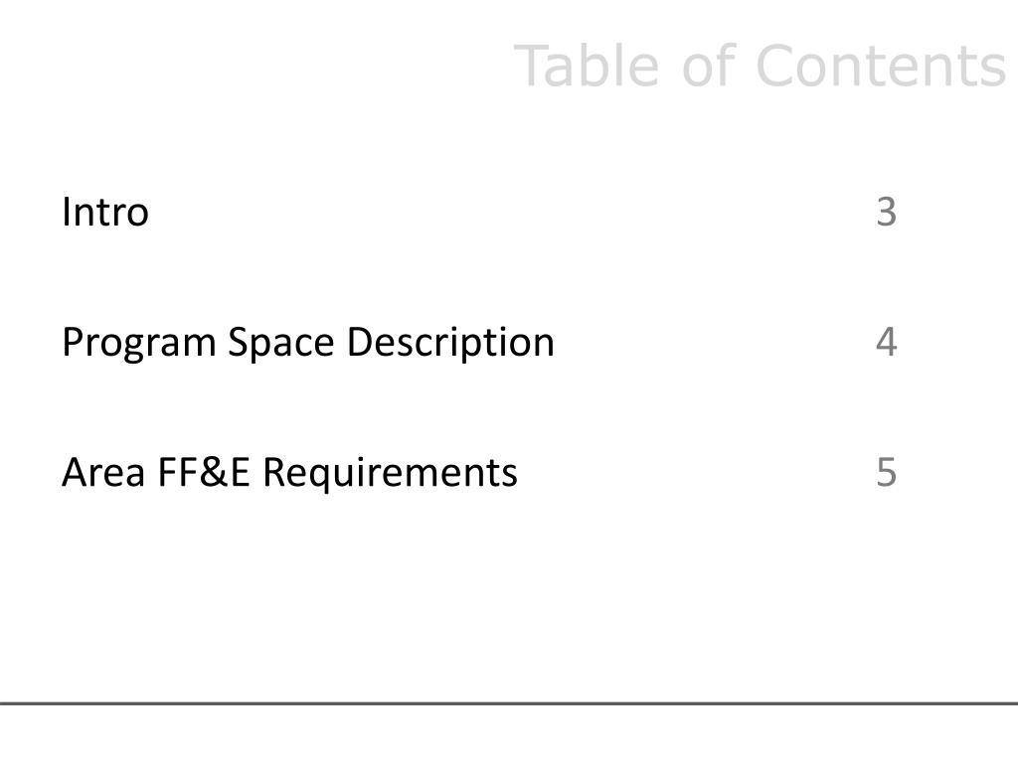The image size is (1018, 763).
Task: Open the Area FF&E Requirements entry
Action: click(x=289, y=472)
